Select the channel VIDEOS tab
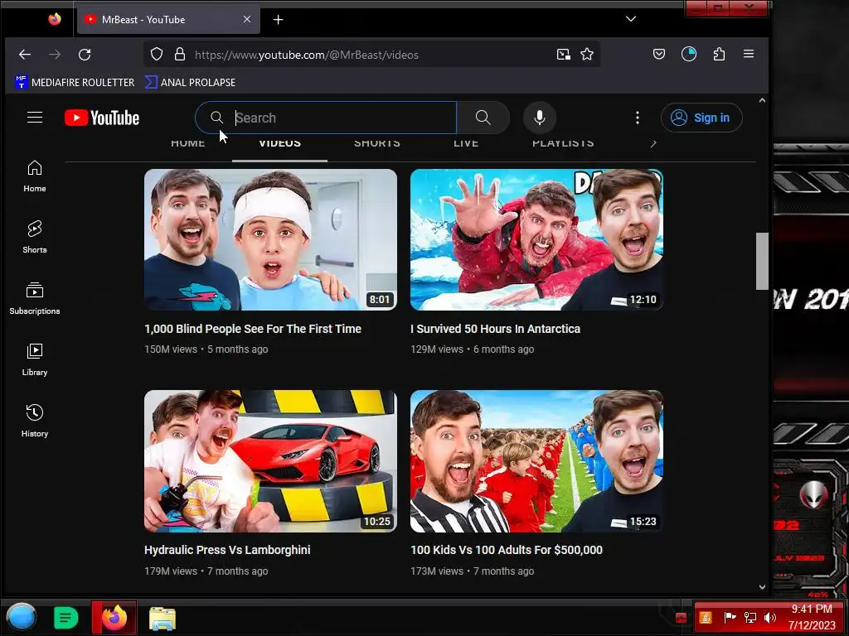Image resolution: width=849 pixels, height=636 pixels. (279, 144)
